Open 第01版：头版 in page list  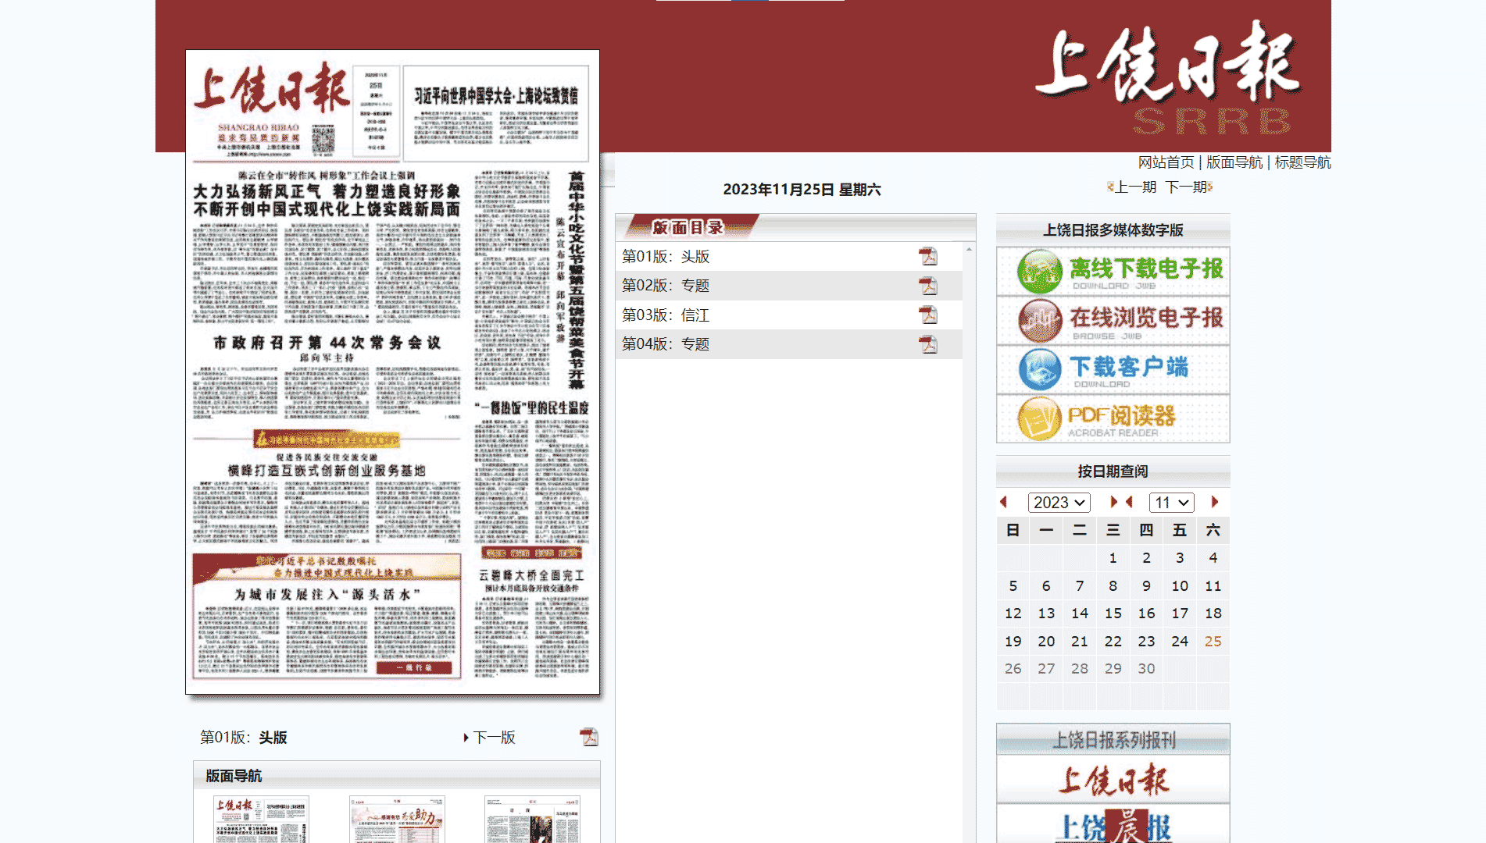[666, 257]
